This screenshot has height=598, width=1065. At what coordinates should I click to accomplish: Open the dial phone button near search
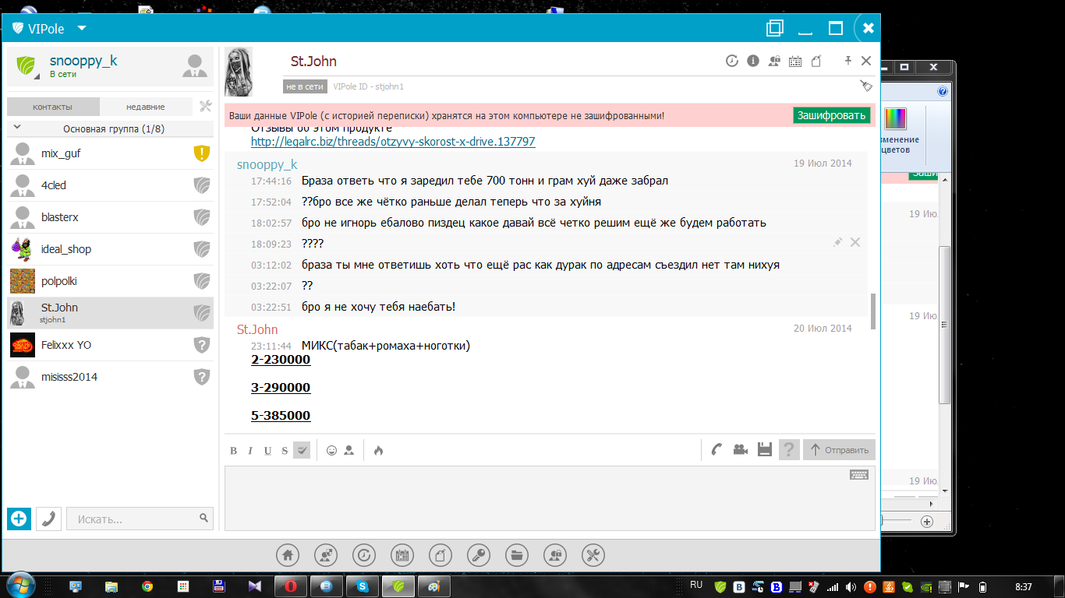(x=49, y=519)
